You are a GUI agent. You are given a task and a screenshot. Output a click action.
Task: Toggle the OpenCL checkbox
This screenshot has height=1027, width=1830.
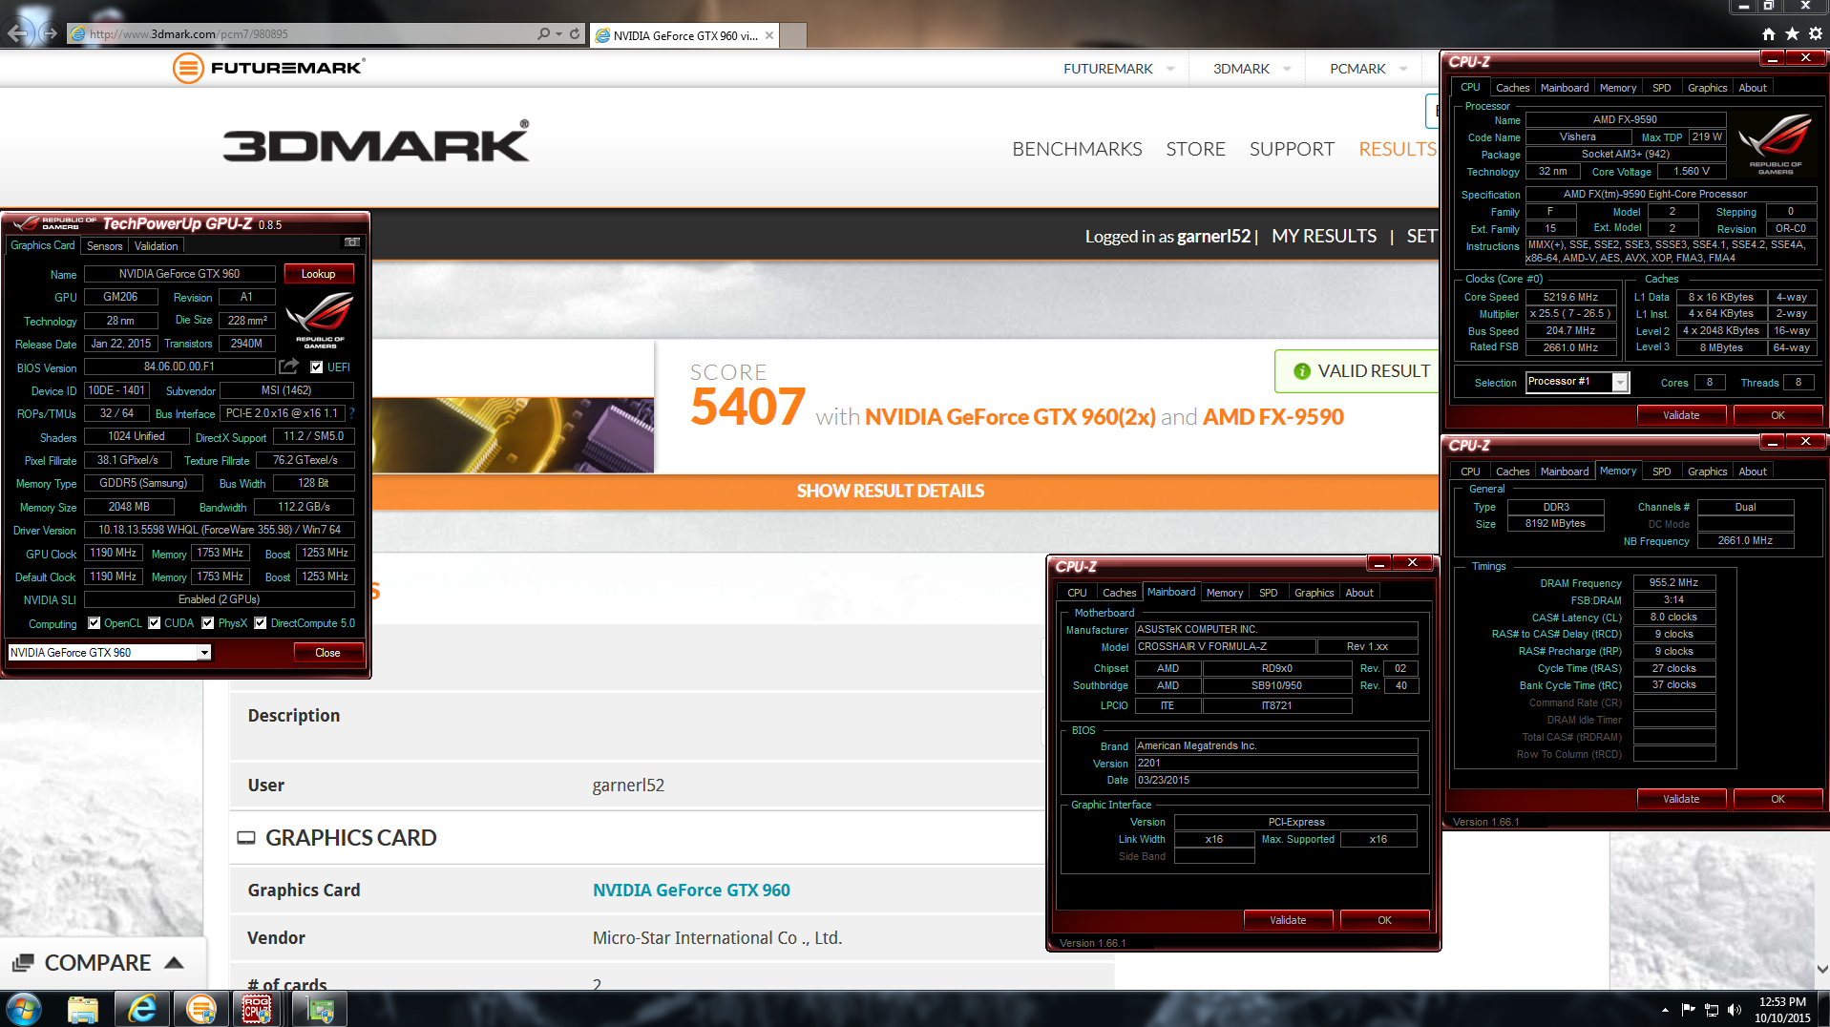point(95,623)
